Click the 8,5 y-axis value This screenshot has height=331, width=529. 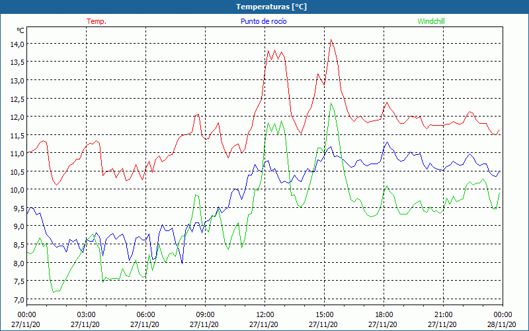(19, 244)
